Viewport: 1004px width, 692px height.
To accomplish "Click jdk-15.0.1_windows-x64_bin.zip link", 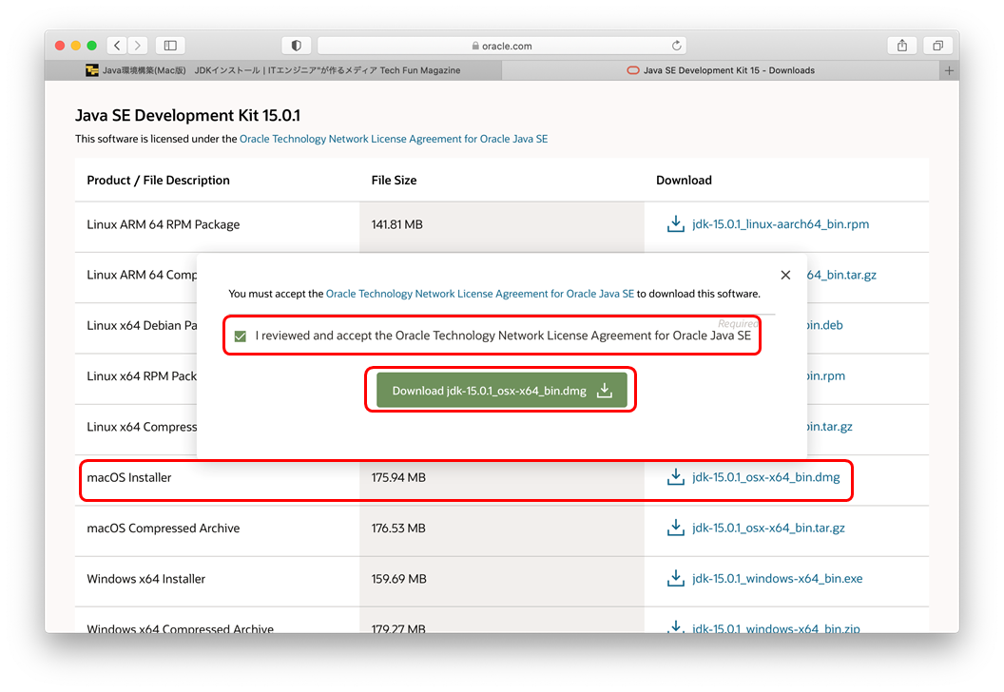I will point(776,628).
